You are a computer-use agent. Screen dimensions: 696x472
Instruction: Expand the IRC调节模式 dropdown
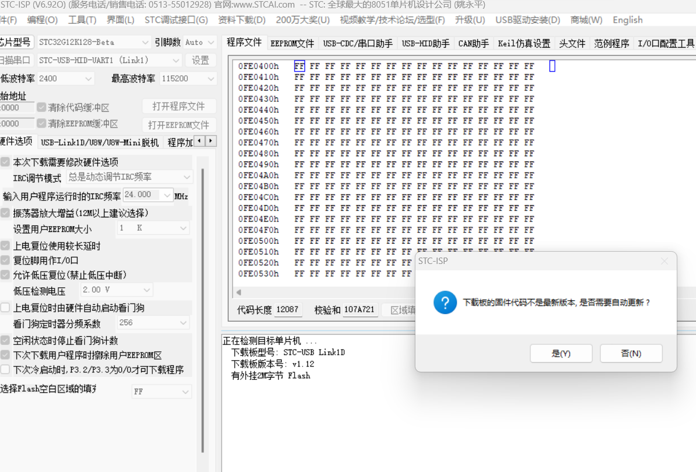pos(187,177)
